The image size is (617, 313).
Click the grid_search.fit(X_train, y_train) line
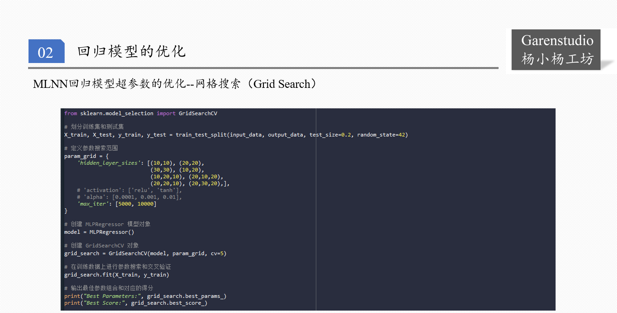click(116, 275)
